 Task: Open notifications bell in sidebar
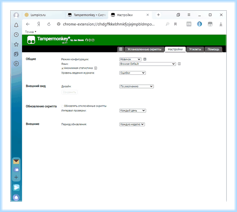pyautogui.click(x=16, y=25)
